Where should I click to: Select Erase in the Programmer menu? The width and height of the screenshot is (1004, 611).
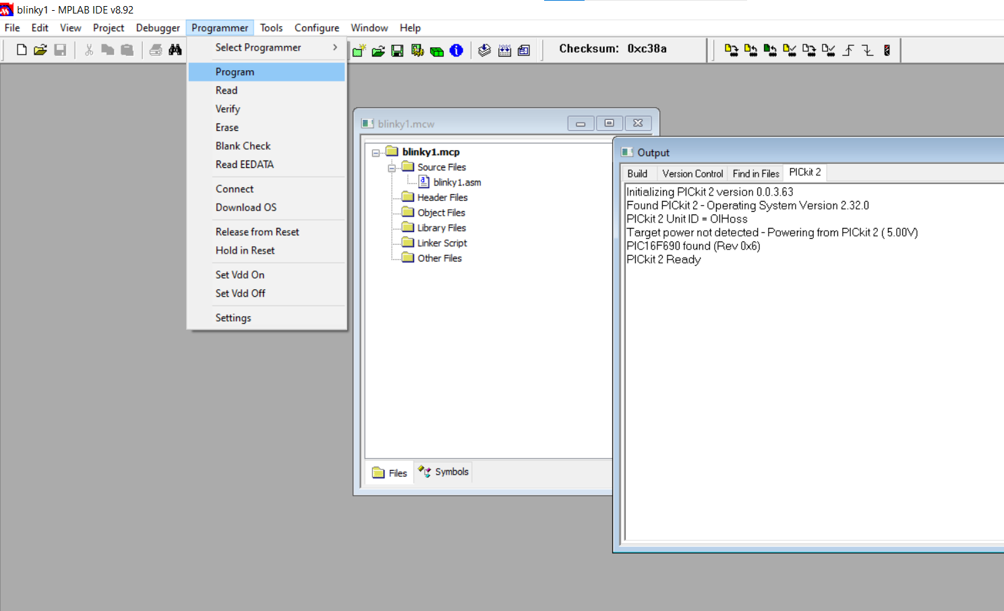tap(267, 127)
